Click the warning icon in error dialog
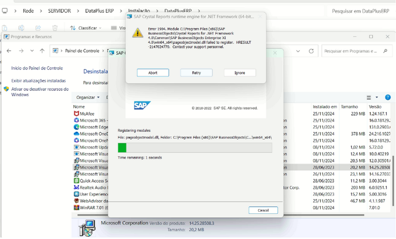 [138, 33]
